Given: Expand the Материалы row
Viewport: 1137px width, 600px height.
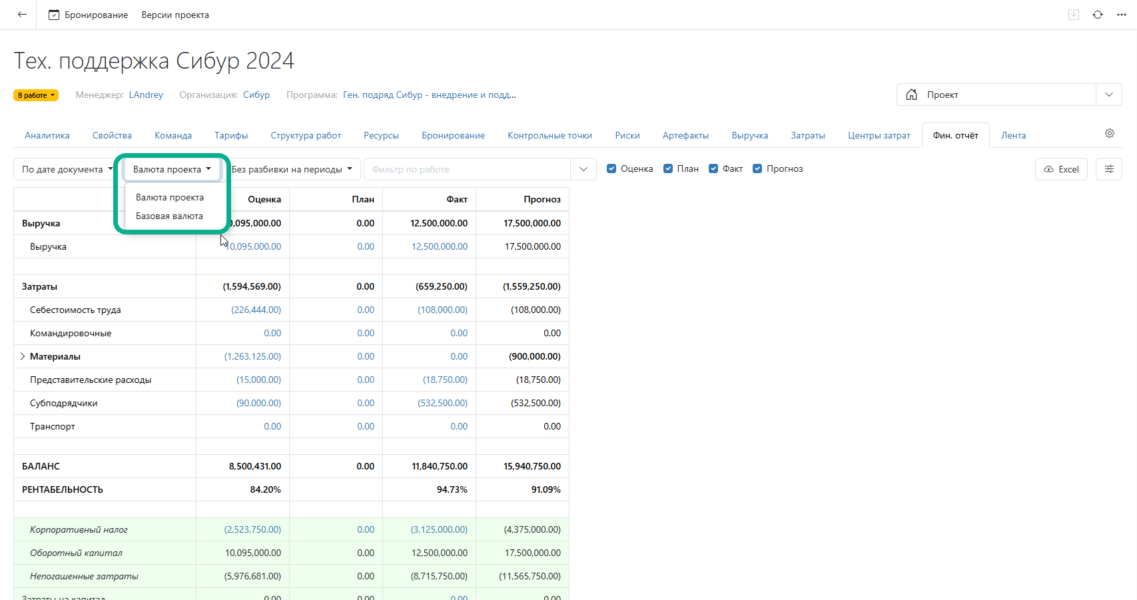Looking at the screenshot, I should [23, 356].
